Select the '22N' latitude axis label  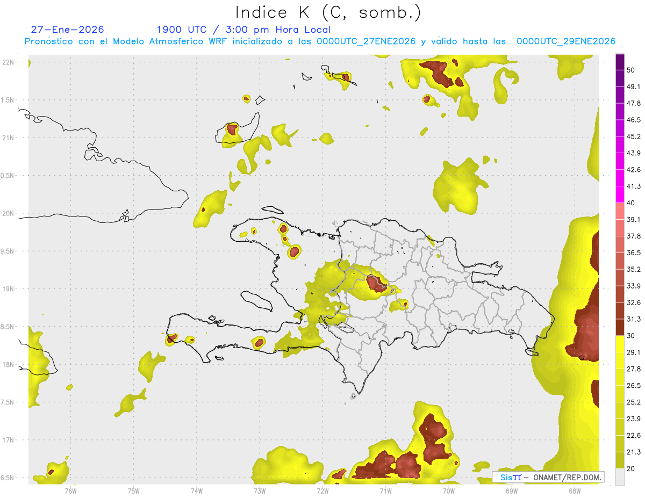pos(8,62)
